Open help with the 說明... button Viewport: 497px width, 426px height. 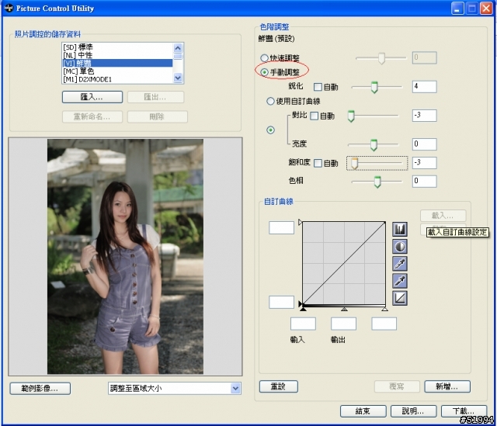pyautogui.click(x=413, y=411)
